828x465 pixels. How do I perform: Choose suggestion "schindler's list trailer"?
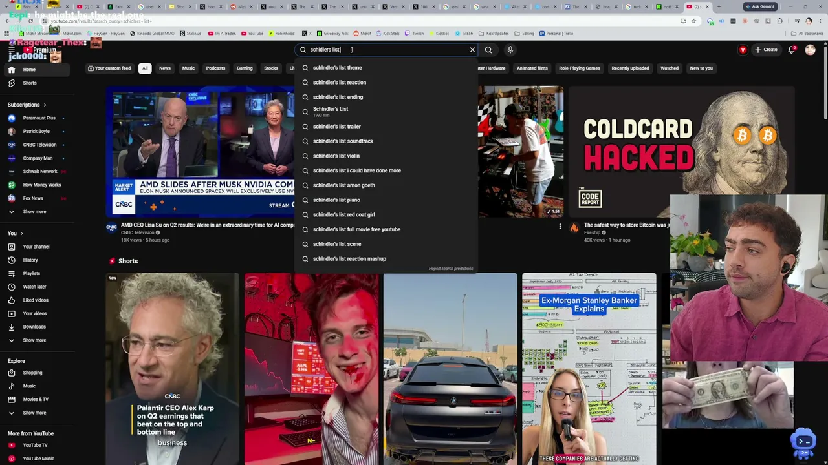[386, 127]
